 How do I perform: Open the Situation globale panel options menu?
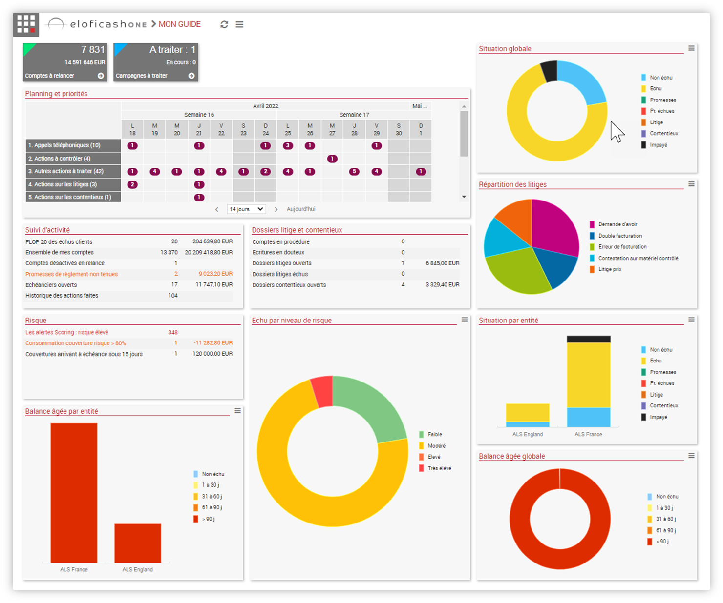point(691,48)
